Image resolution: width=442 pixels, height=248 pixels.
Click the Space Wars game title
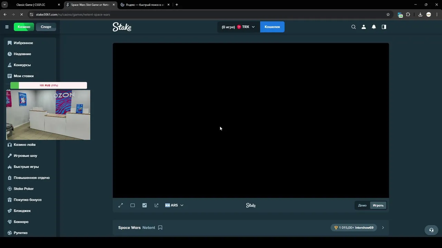129,228
